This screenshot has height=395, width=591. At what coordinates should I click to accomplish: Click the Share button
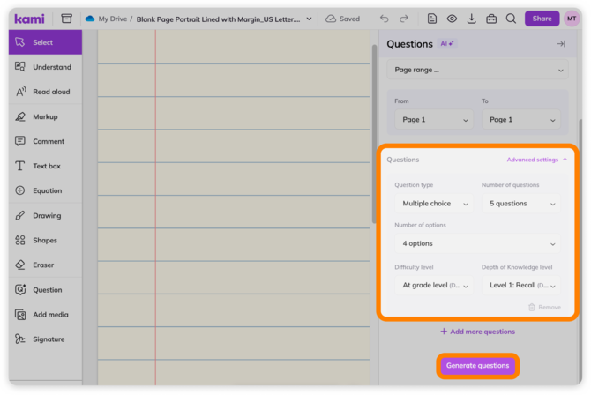pyautogui.click(x=542, y=19)
